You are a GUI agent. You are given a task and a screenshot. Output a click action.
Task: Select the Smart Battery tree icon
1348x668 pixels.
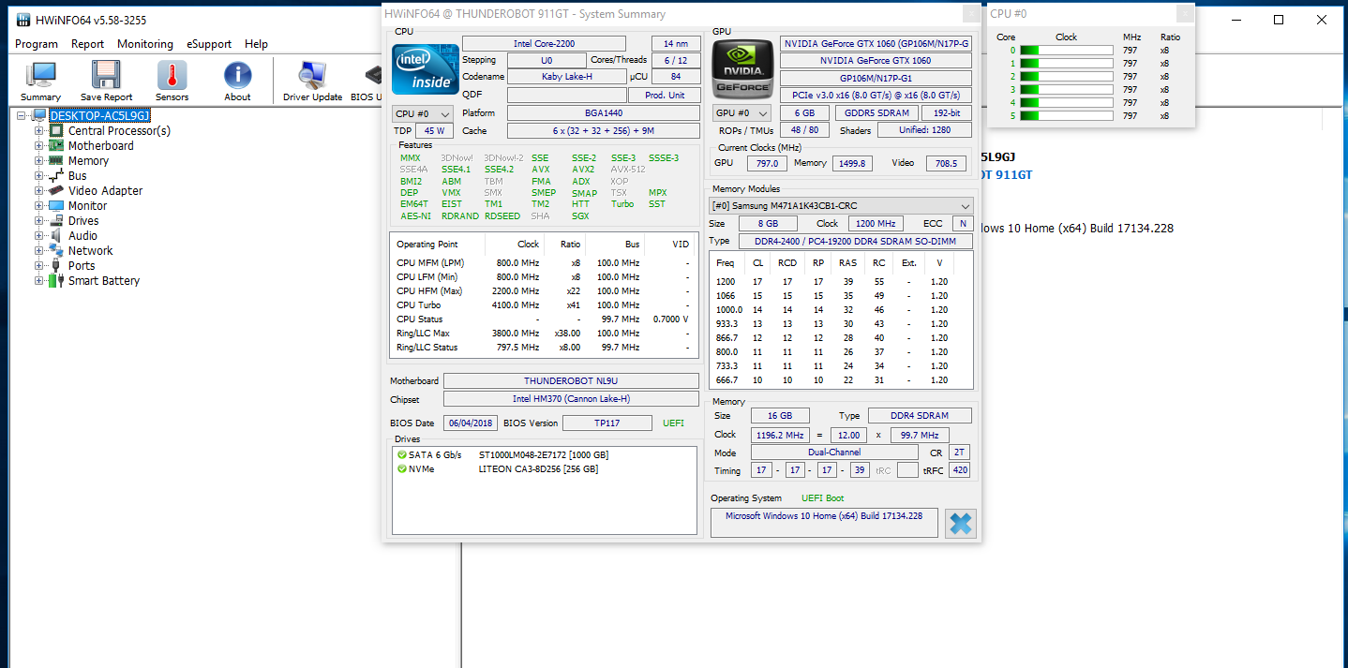[56, 280]
